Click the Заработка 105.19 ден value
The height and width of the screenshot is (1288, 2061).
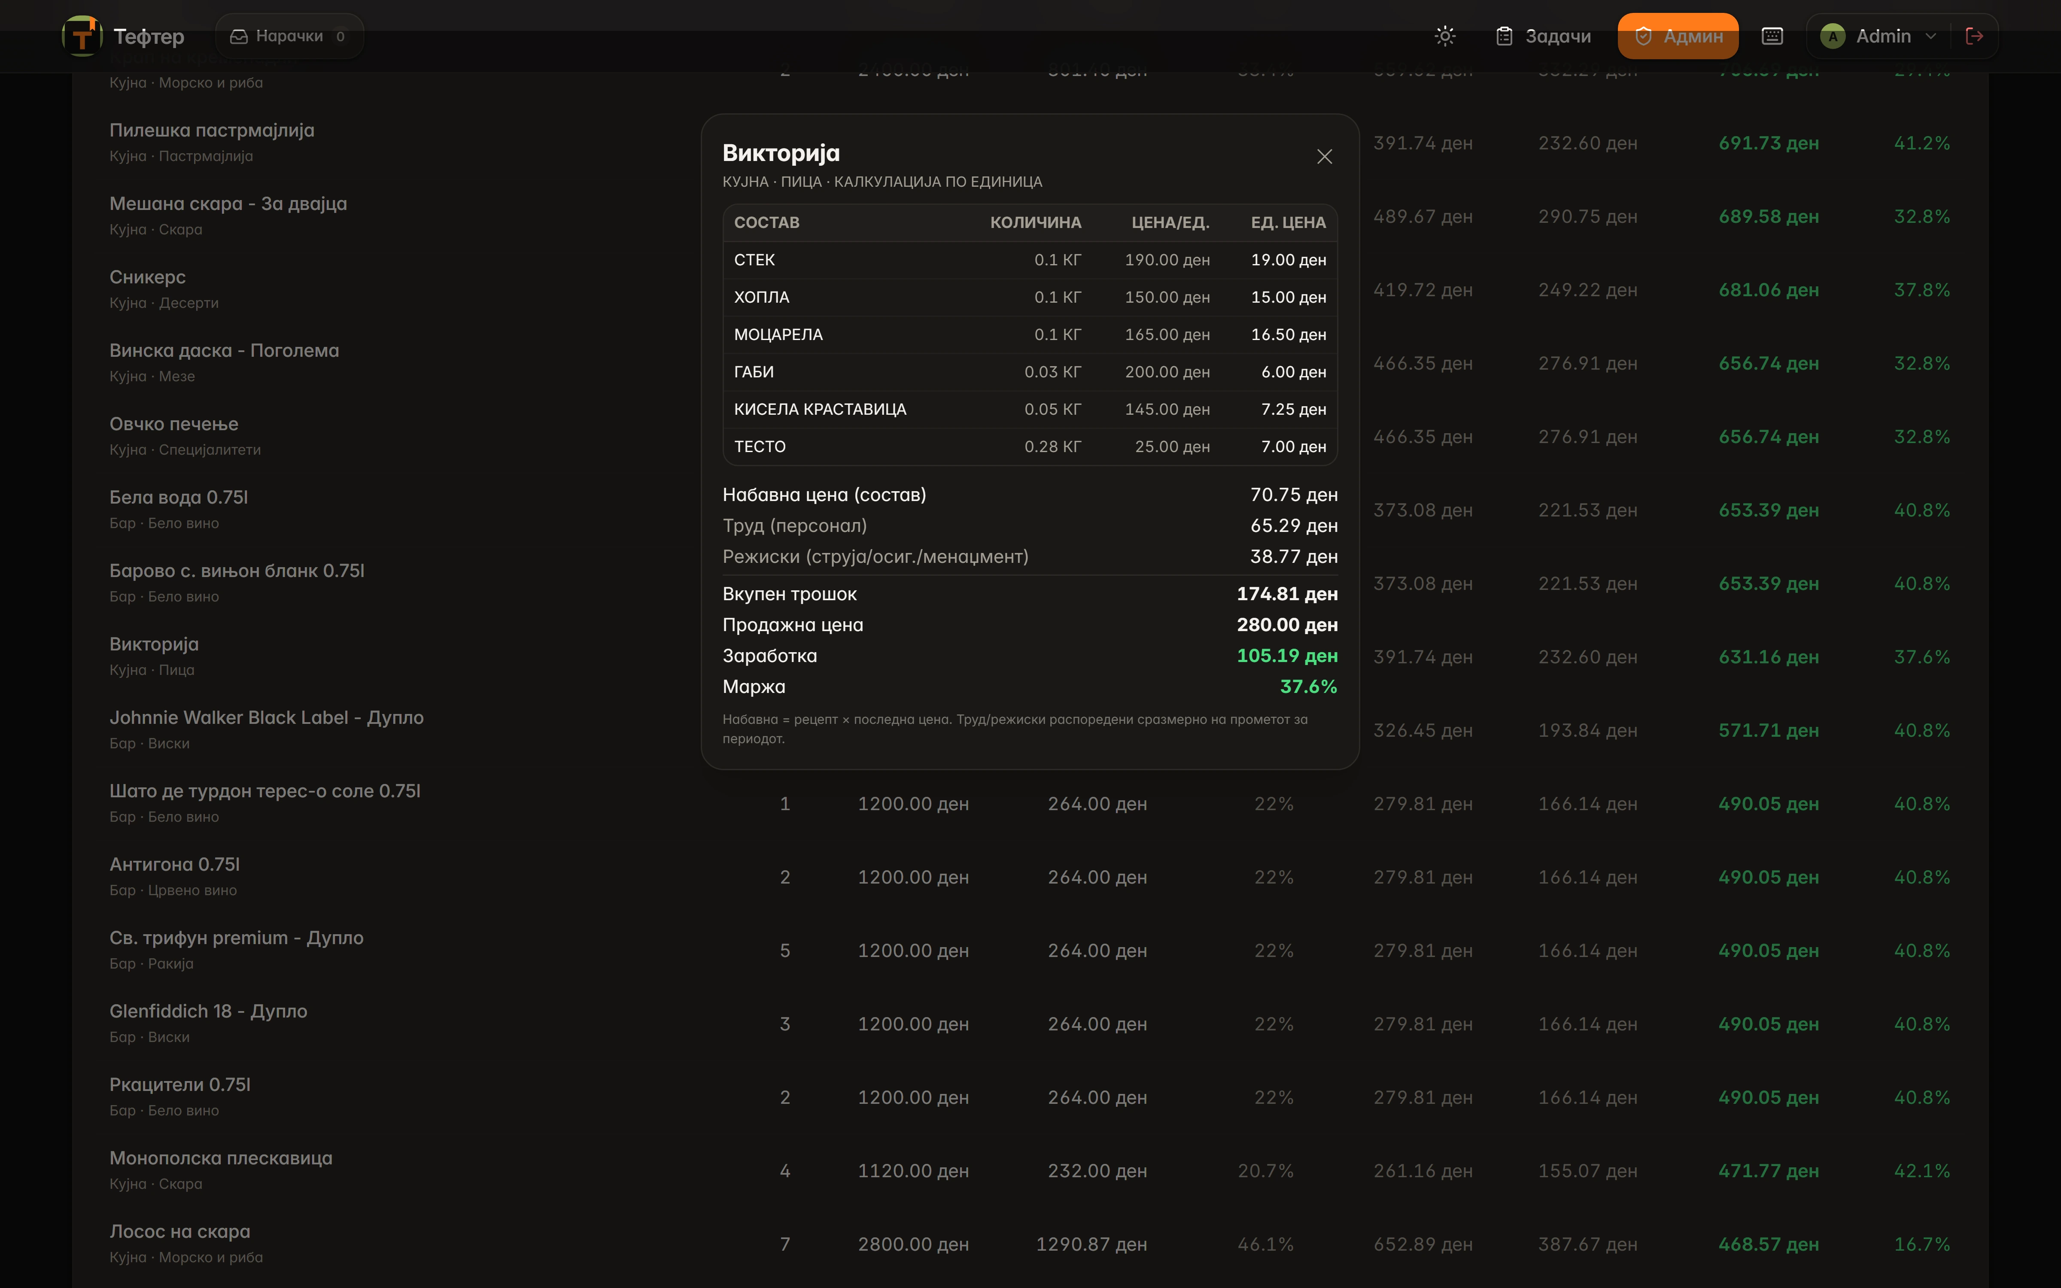(x=1287, y=656)
